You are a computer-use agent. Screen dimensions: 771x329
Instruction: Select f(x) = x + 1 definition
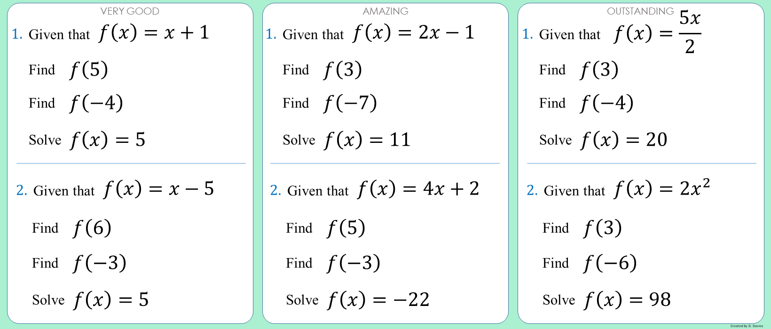pos(154,33)
